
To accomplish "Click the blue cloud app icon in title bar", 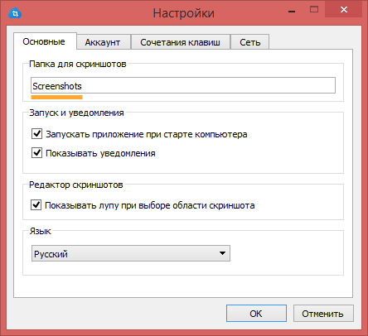I will click(x=15, y=13).
